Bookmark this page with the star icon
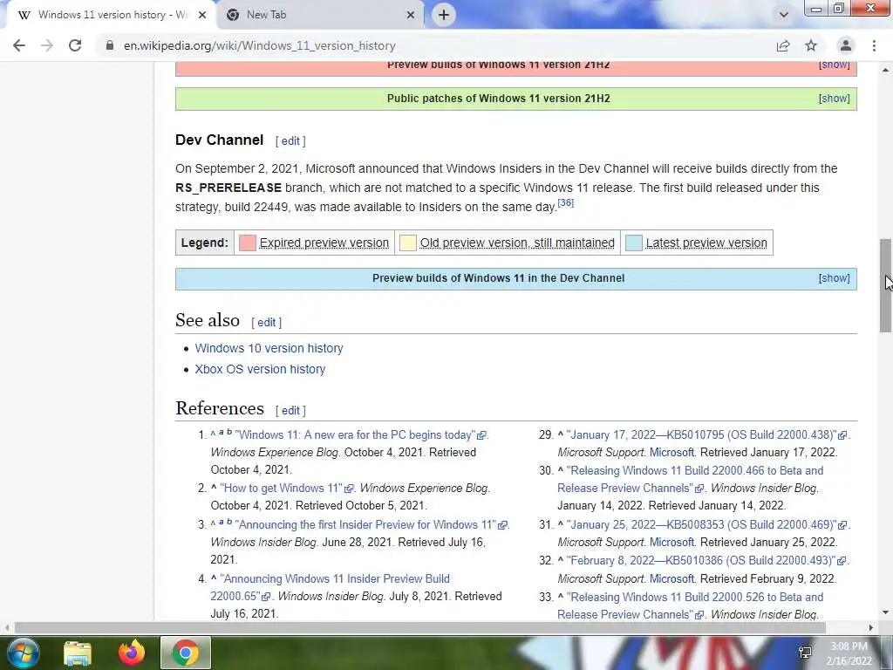This screenshot has height=670, width=893. (811, 45)
